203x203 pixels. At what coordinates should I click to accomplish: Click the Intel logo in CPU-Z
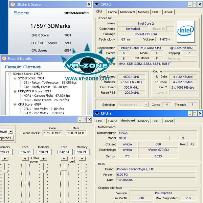pos(186,31)
